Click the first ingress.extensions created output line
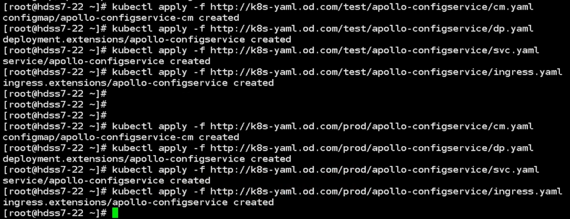The height and width of the screenshot is (219, 570). [138, 83]
